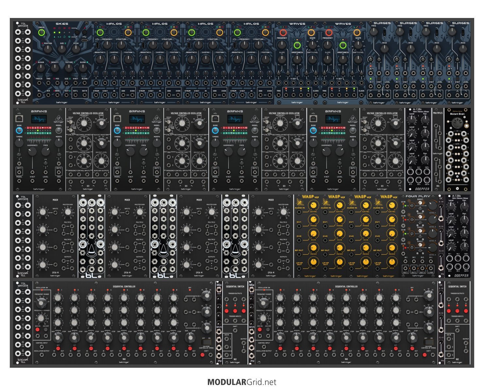Click the LEVEL 1 knob on Four Play
The height and width of the screenshot is (389, 484).
click(x=432, y=206)
